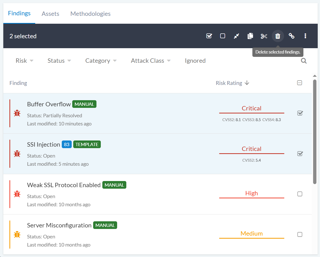This screenshot has width=320, height=257.
Task: Switch to the Assets tab
Action: point(50,14)
